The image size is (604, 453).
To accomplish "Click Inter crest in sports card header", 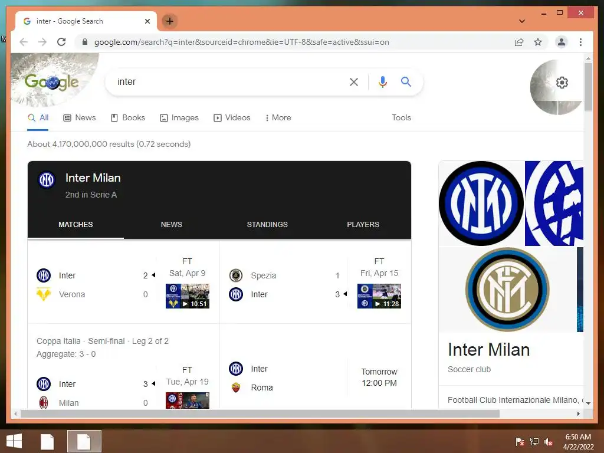I will pos(47,180).
